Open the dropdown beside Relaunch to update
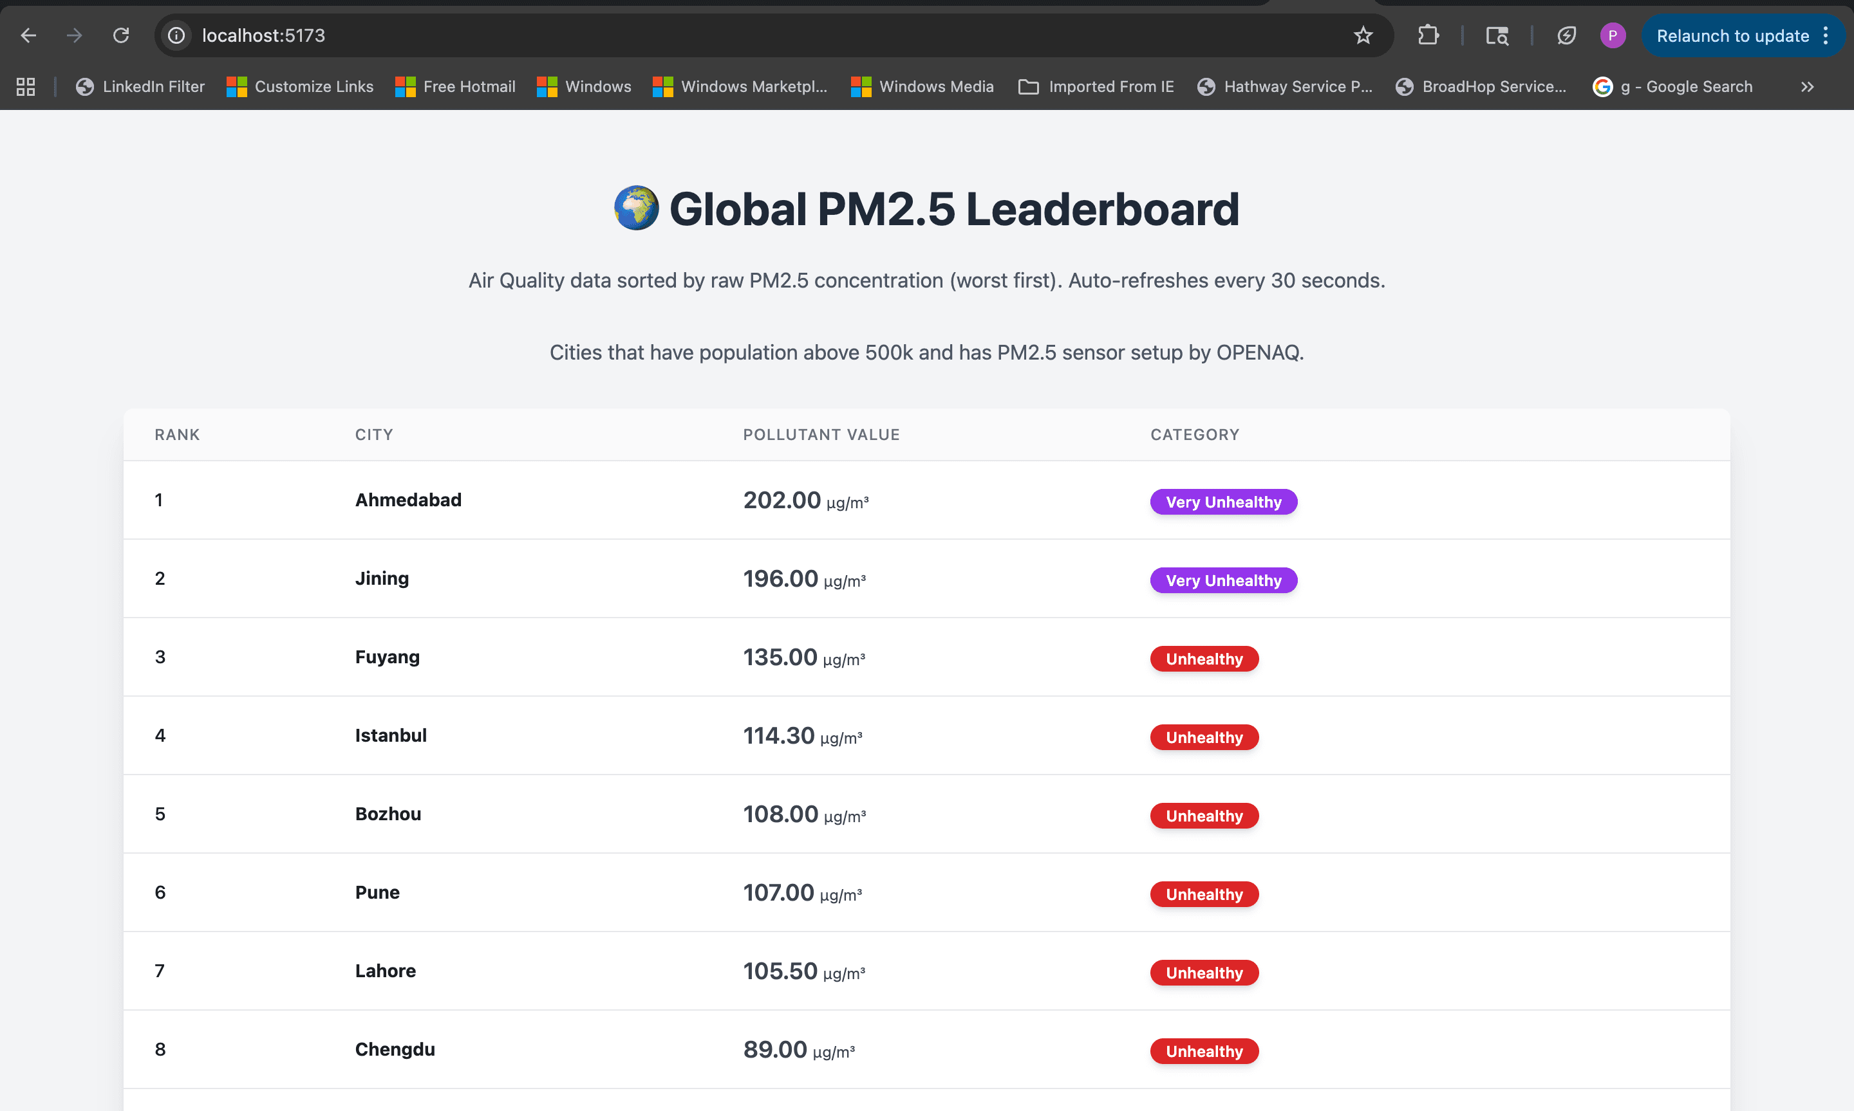 coord(1826,35)
